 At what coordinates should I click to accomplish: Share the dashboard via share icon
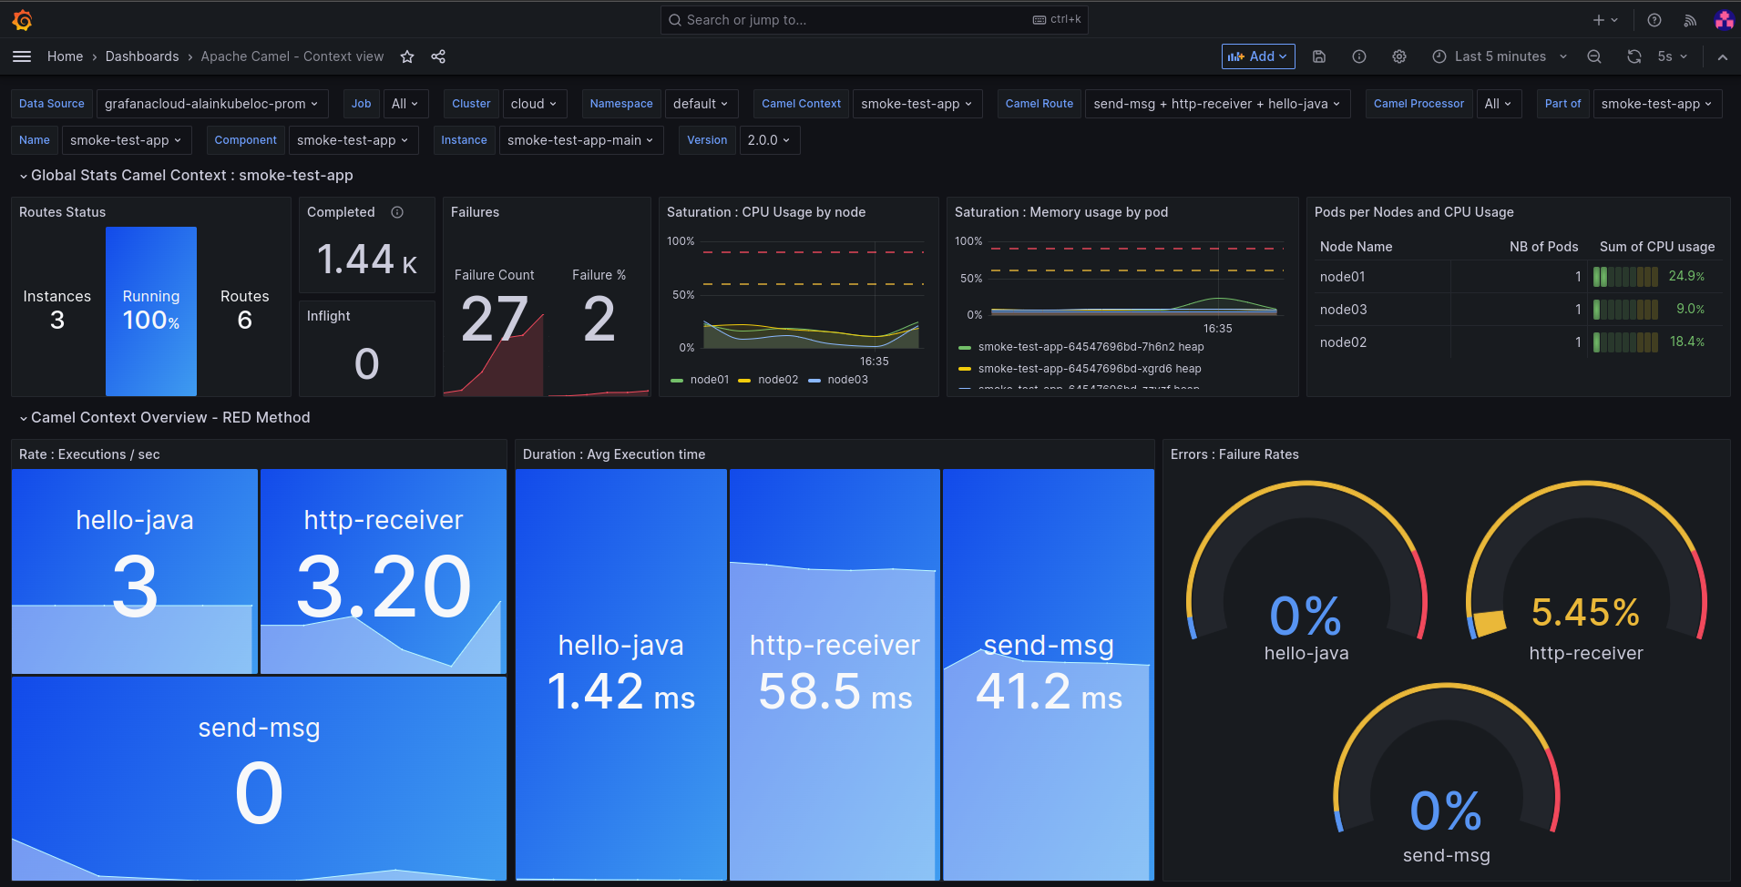click(438, 56)
